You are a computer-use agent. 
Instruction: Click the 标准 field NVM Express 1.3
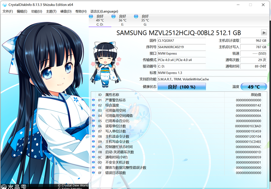pyautogui.click(x=212, y=73)
